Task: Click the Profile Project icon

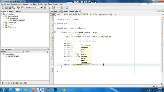Action: point(67,7)
